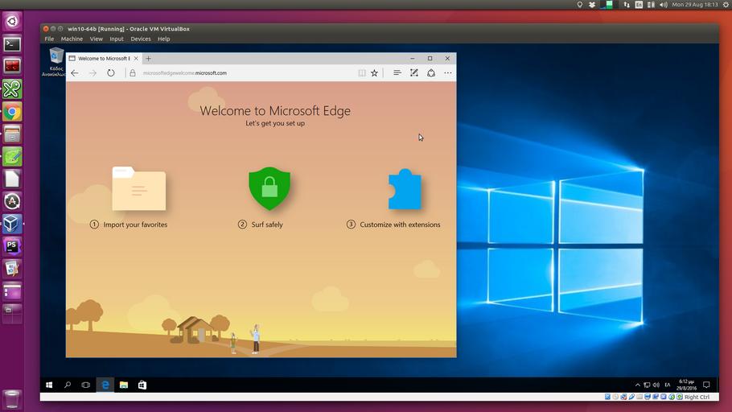Click the Edge refresh button

pyautogui.click(x=111, y=73)
